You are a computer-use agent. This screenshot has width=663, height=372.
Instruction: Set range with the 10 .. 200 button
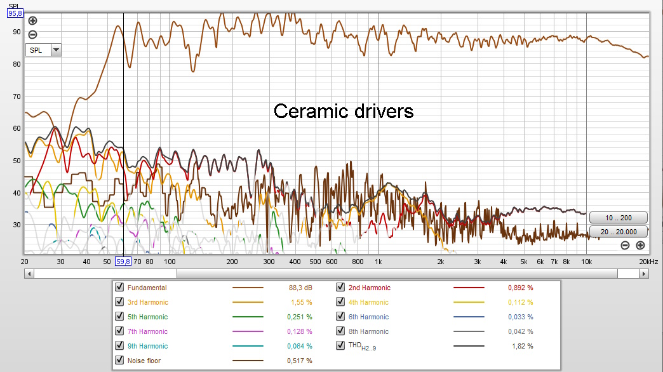pos(618,218)
